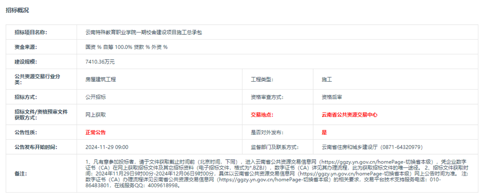Click the 招标概况 section heading
The height and width of the screenshot is (196, 483).
pos(17,10)
